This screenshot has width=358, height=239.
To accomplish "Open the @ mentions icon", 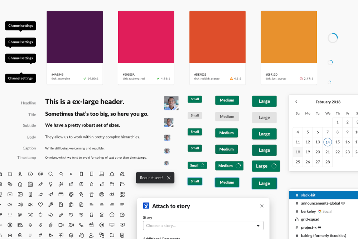I will [40, 174].
